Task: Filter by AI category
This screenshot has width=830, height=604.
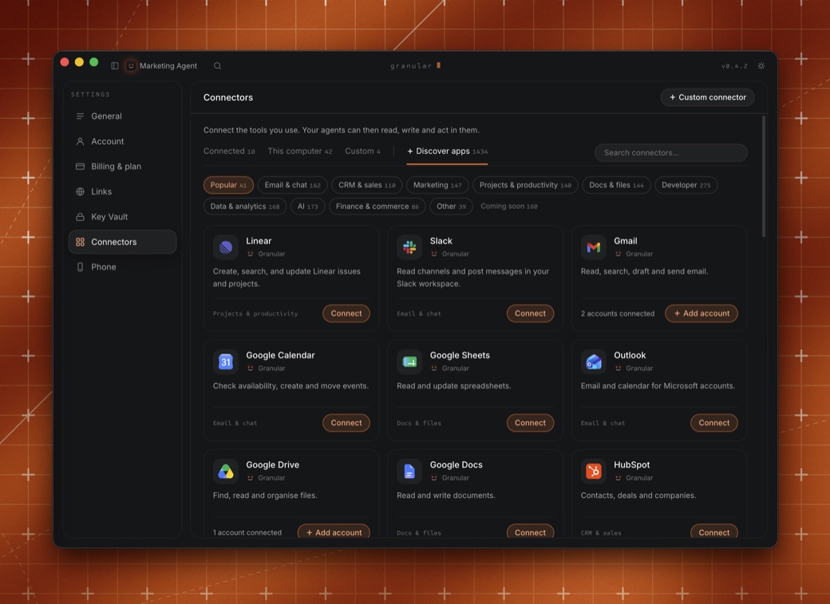Action: (x=307, y=207)
